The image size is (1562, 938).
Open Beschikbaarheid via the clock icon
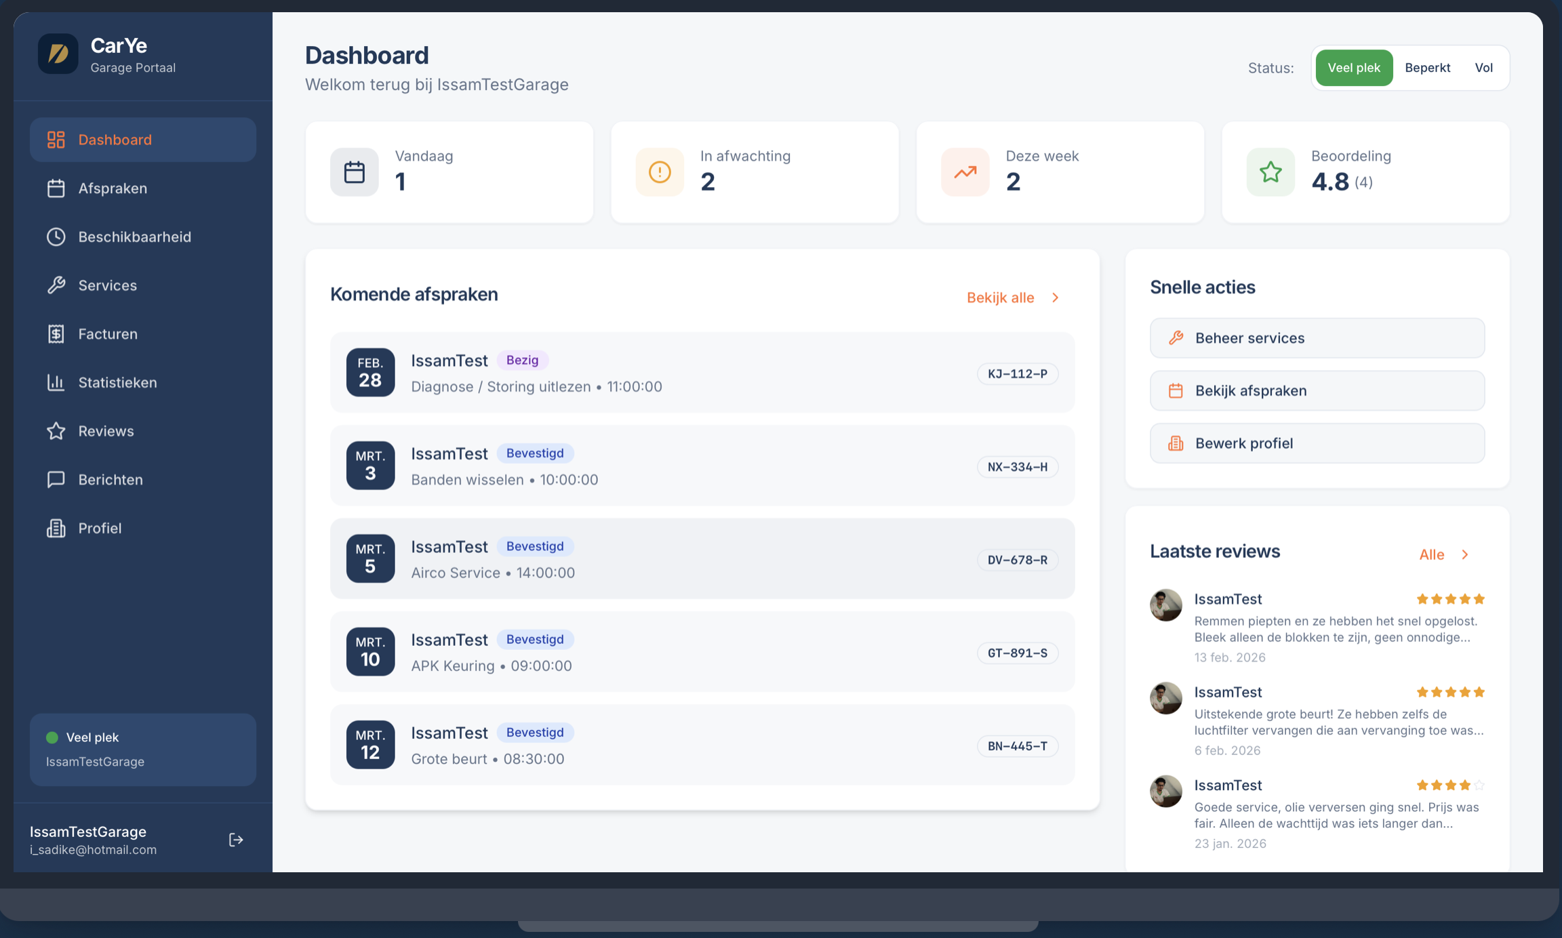pyautogui.click(x=56, y=237)
